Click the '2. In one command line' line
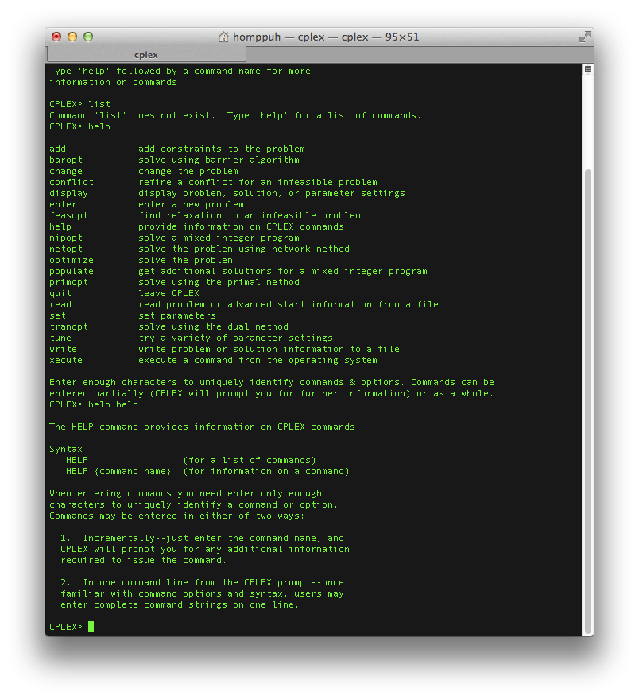Screen dimensions: 639x699 click(202, 583)
